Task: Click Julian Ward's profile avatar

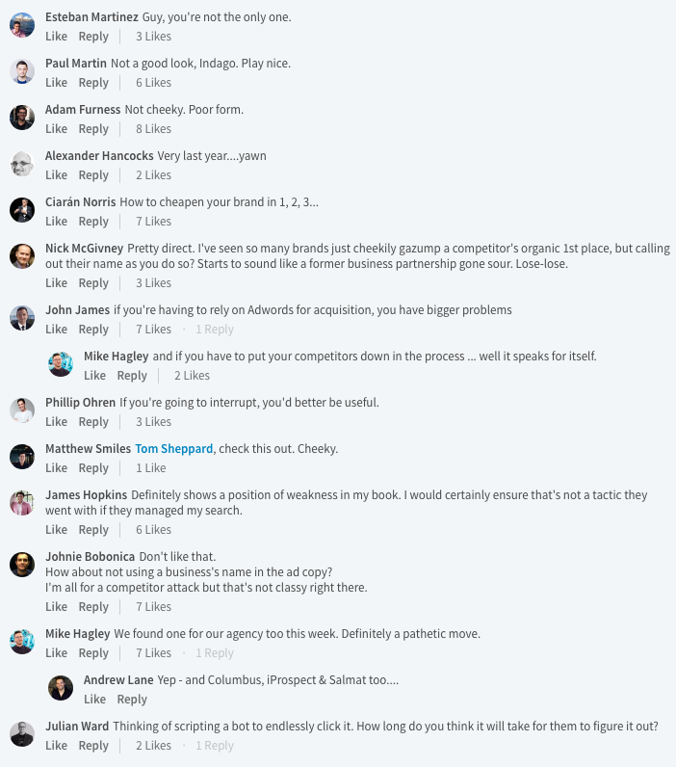Action: click(x=22, y=734)
